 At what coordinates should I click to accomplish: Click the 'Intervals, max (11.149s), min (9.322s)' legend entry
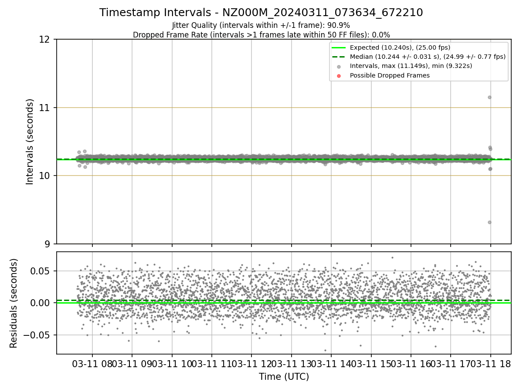pos(411,66)
